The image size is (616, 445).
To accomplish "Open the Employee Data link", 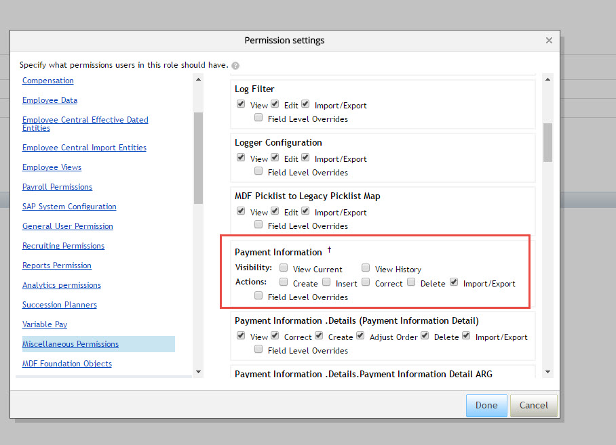I will click(x=50, y=100).
